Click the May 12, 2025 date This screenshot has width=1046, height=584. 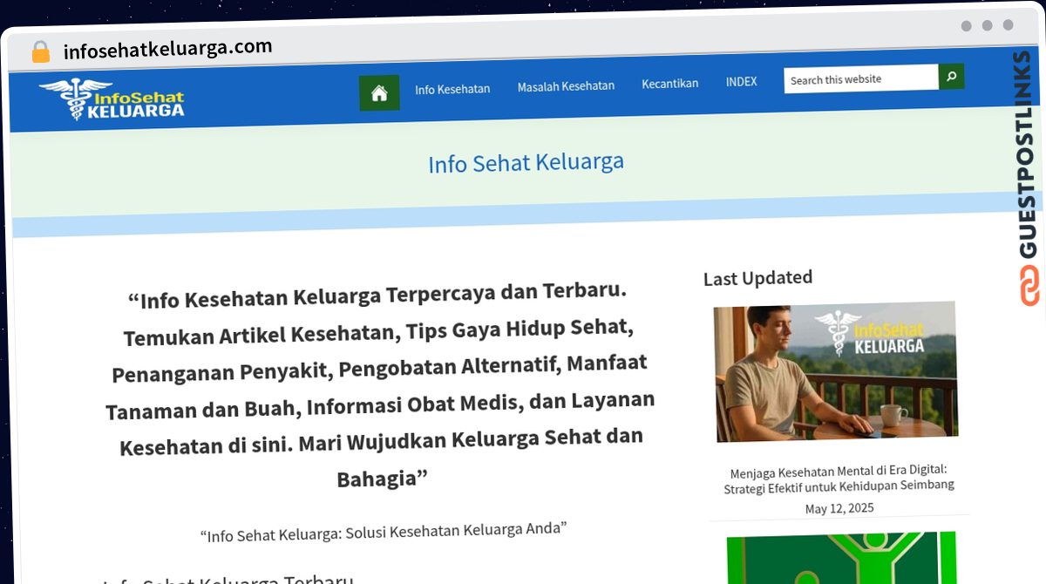point(839,508)
